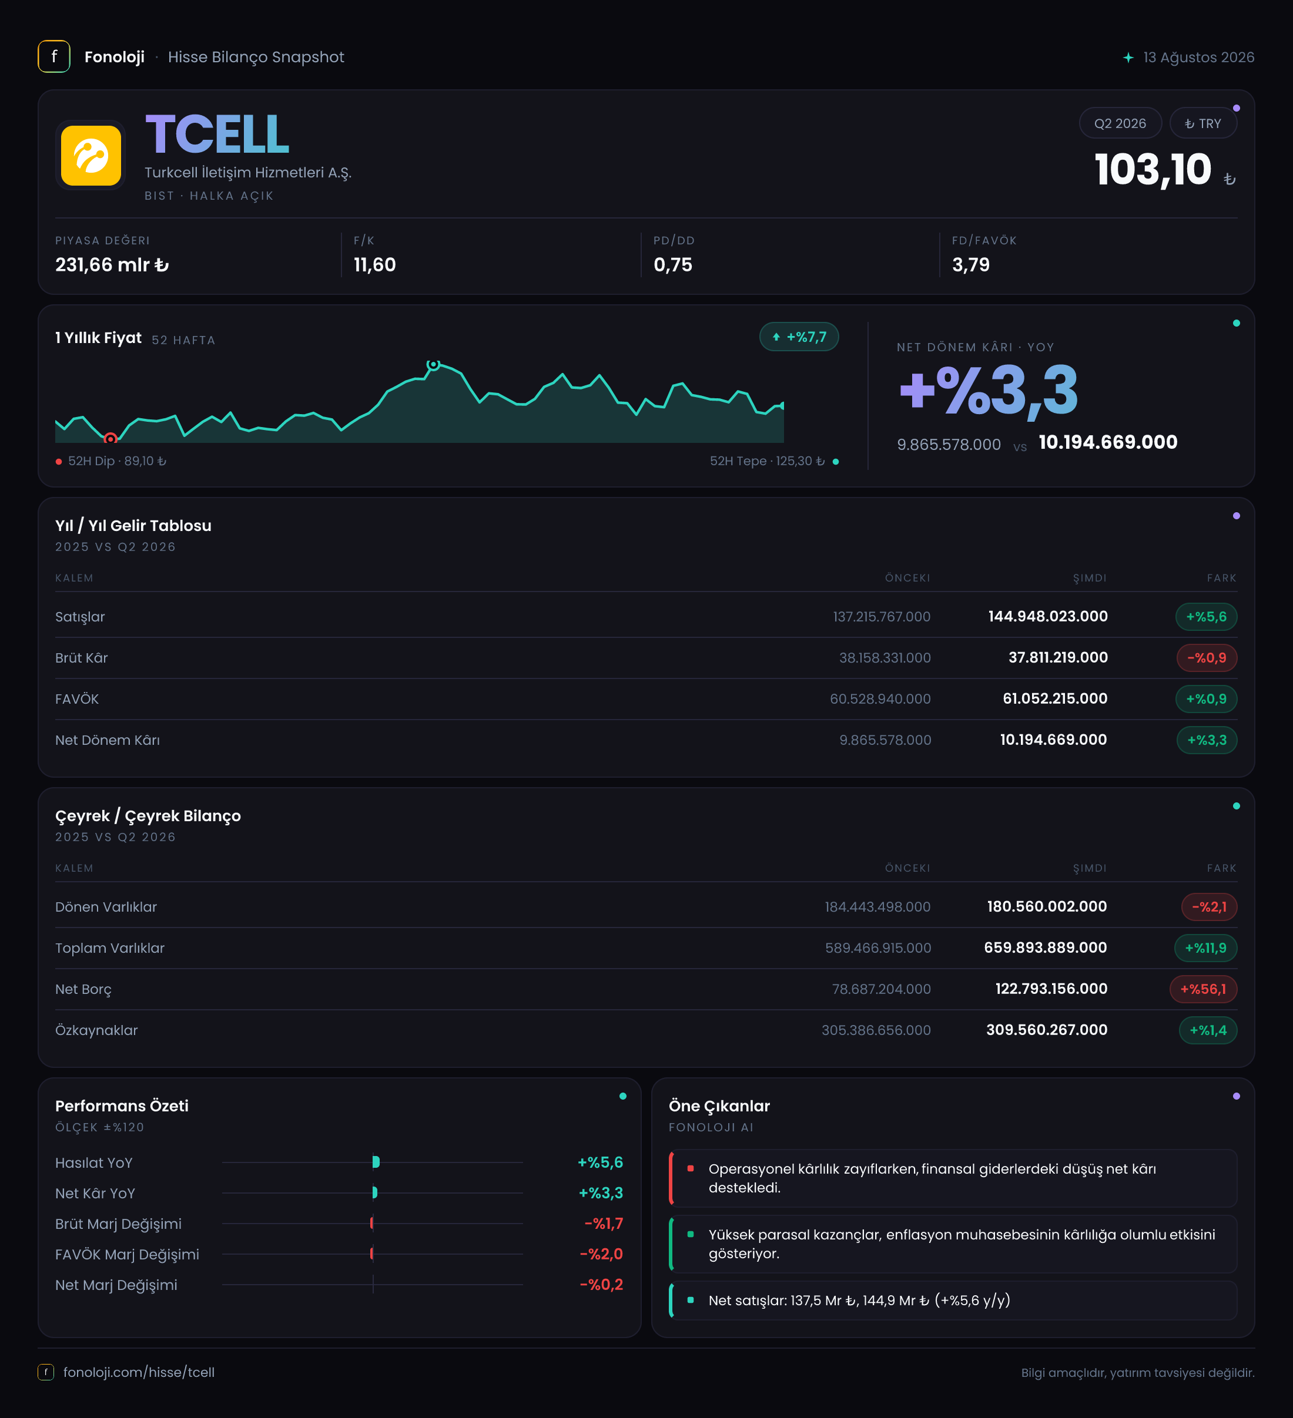Click the 659.893.889.000 Toplam Varlıklar value
1293x1418 pixels.
click(x=1045, y=947)
